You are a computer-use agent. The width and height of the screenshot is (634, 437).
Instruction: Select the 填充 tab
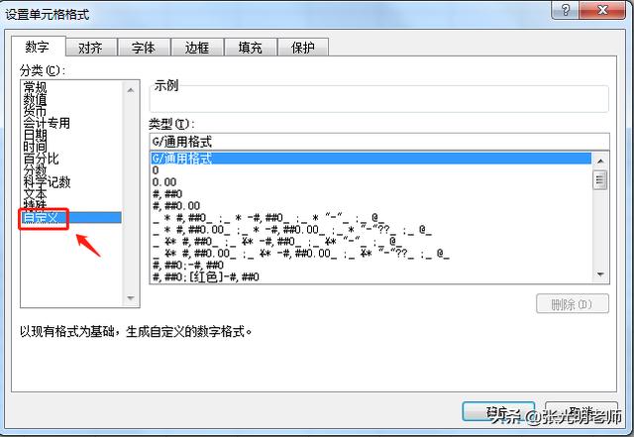251,48
